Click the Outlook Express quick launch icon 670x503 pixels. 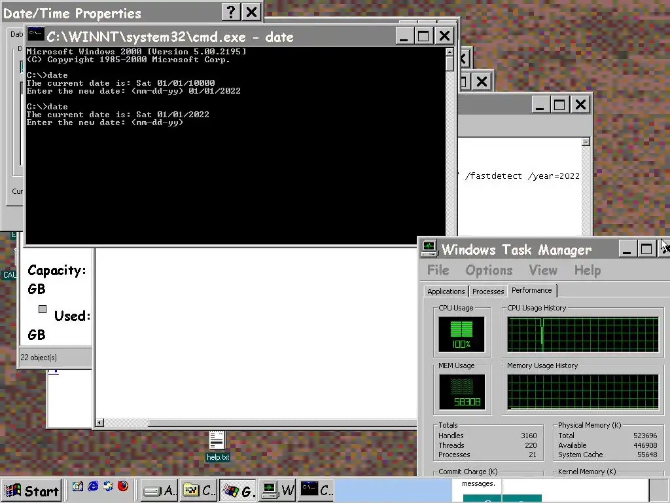click(108, 487)
